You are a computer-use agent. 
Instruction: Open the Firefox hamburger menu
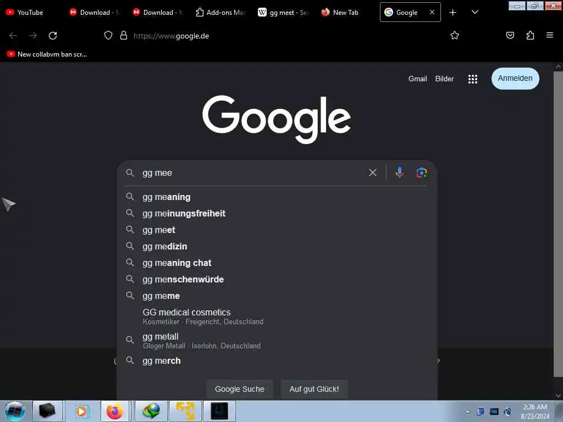click(549, 35)
